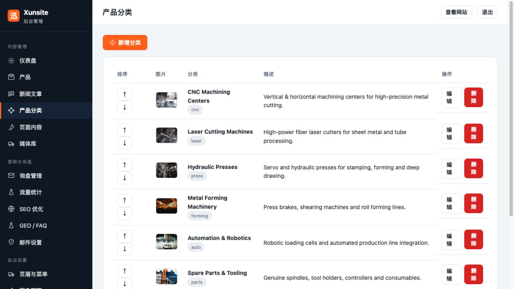Click 查看网站 in the header
The height and width of the screenshot is (289, 514).
tap(456, 12)
